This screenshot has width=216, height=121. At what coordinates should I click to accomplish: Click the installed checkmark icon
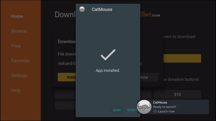pyautogui.click(x=108, y=54)
